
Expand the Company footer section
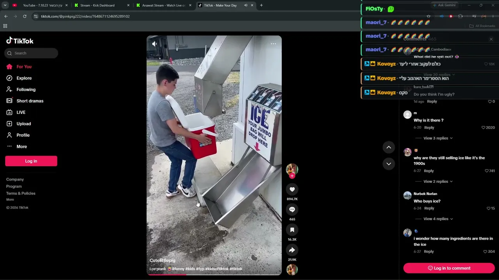click(15, 179)
